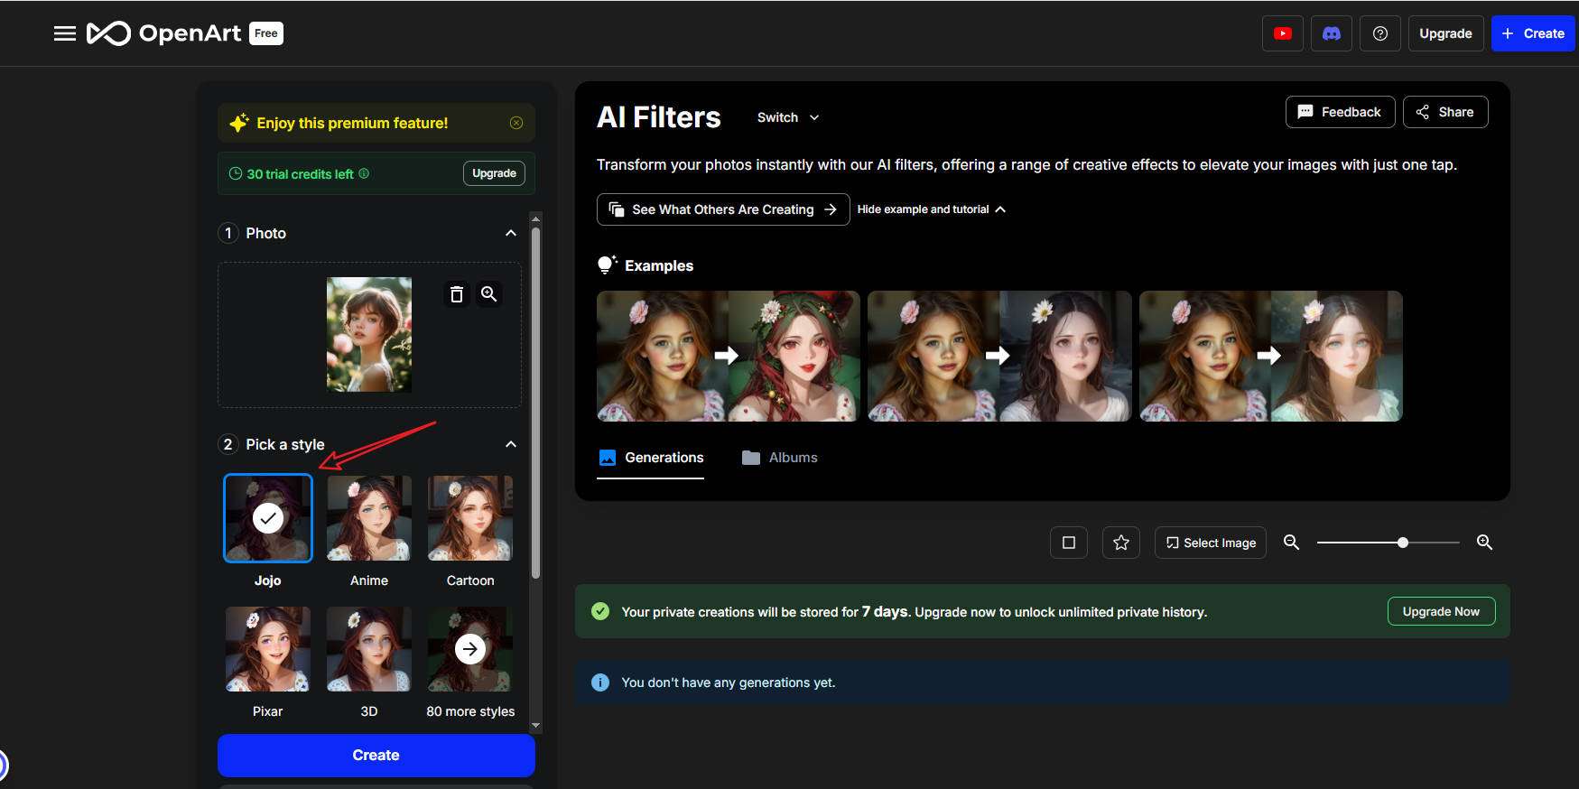
Task: Open the Feedback form
Action: click(x=1341, y=112)
